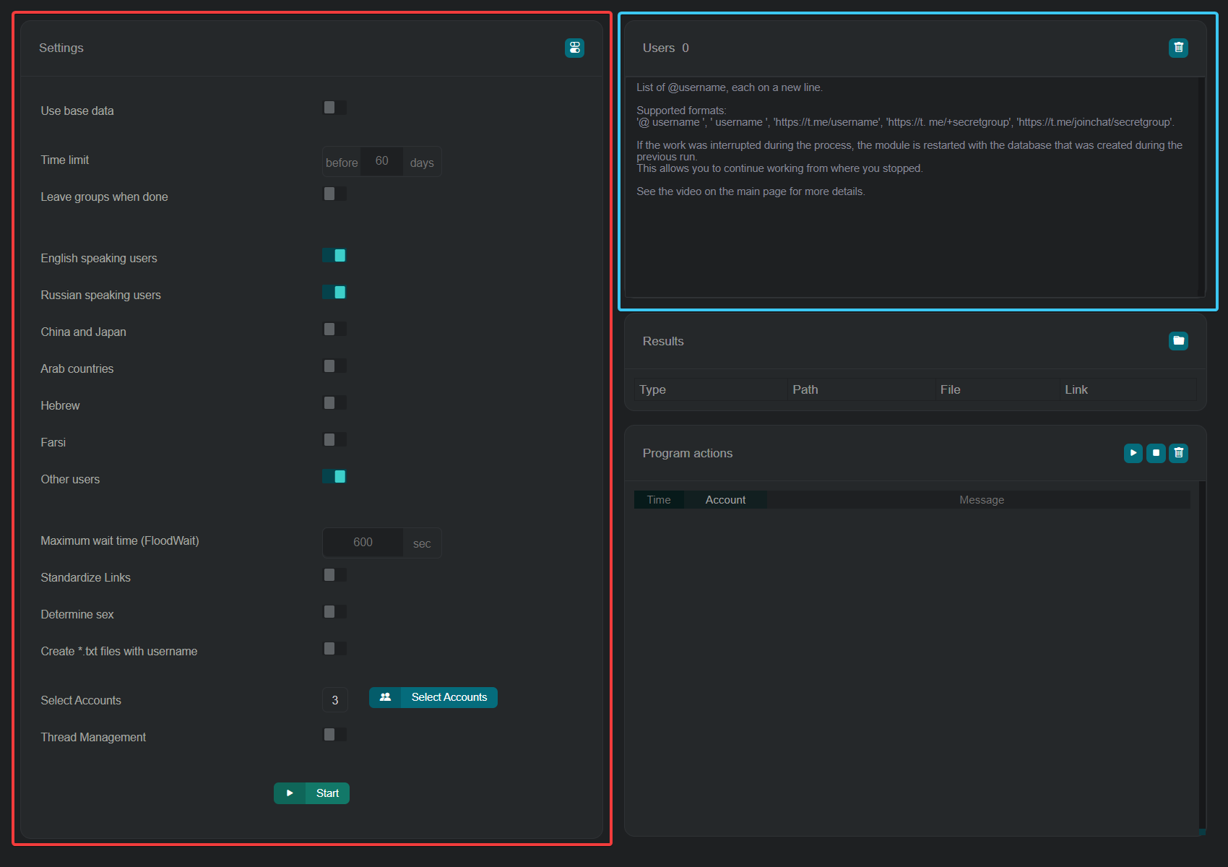
Task: Disable English speaking users toggle
Action: pyautogui.click(x=334, y=256)
